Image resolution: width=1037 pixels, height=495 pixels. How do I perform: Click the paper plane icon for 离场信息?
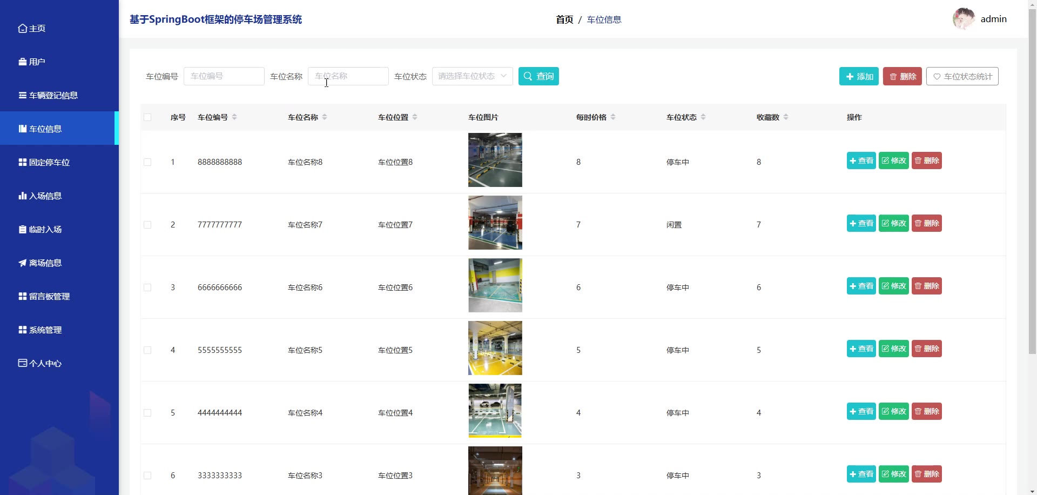tap(22, 263)
